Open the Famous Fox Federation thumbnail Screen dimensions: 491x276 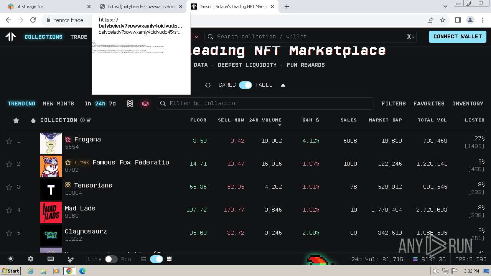[51, 166]
